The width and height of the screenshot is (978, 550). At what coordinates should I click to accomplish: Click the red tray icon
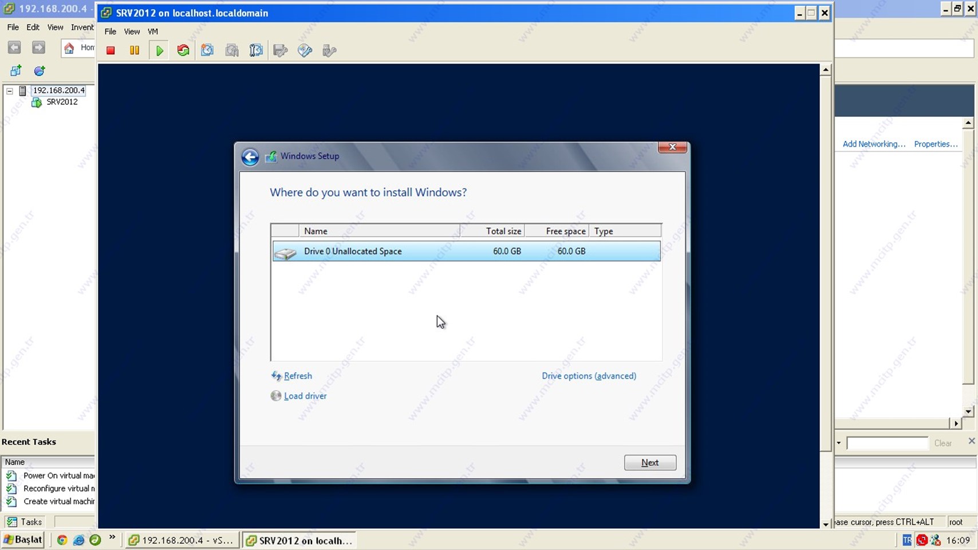(x=921, y=540)
